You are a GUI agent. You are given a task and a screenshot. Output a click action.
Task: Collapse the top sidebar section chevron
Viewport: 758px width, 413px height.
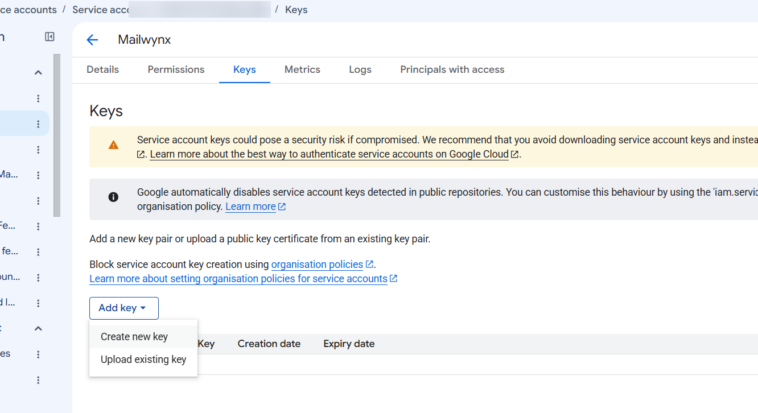pos(38,73)
